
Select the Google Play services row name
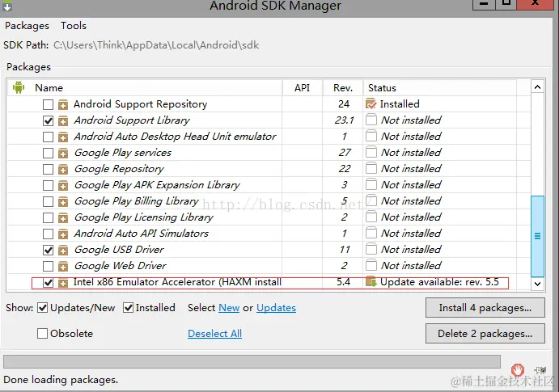(x=123, y=153)
